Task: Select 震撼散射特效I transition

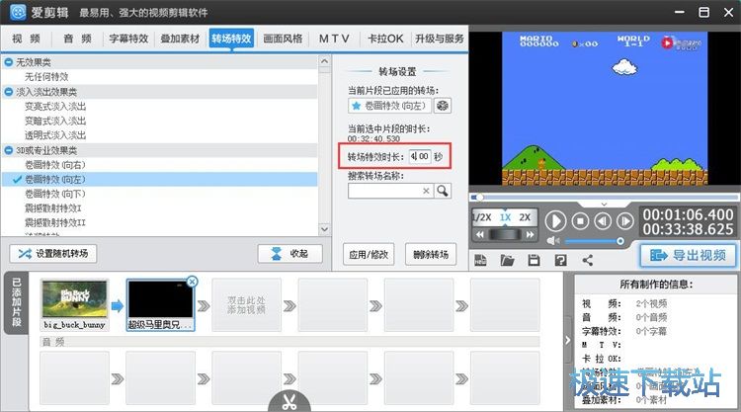Action: (53, 207)
